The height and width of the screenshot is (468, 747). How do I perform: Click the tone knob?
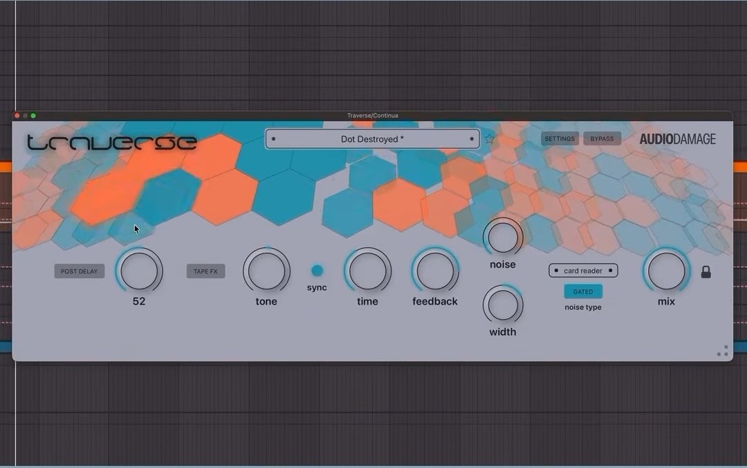coord(266,271)
